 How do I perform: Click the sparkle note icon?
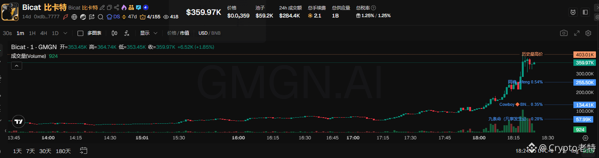(x=92, y=17)
